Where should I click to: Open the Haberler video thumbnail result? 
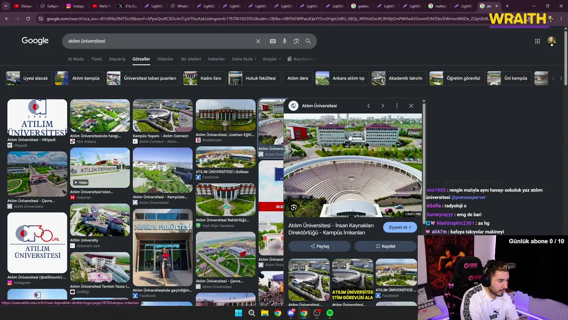pyautogui.click(x=100, y=168)
